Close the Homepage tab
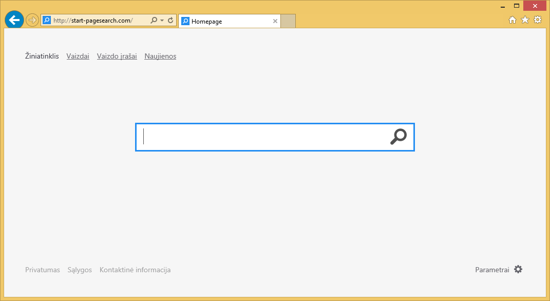This screenshot has height=301, width=550. coord(275,21)
